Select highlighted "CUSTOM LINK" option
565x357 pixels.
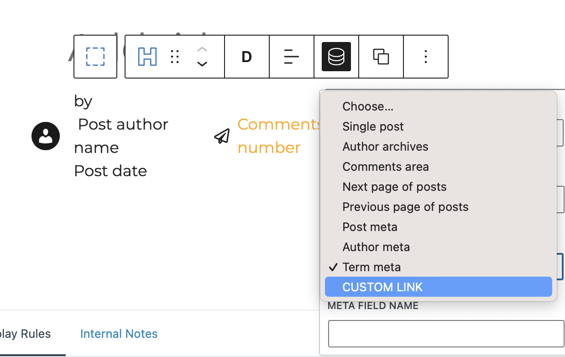coord(382,287)
